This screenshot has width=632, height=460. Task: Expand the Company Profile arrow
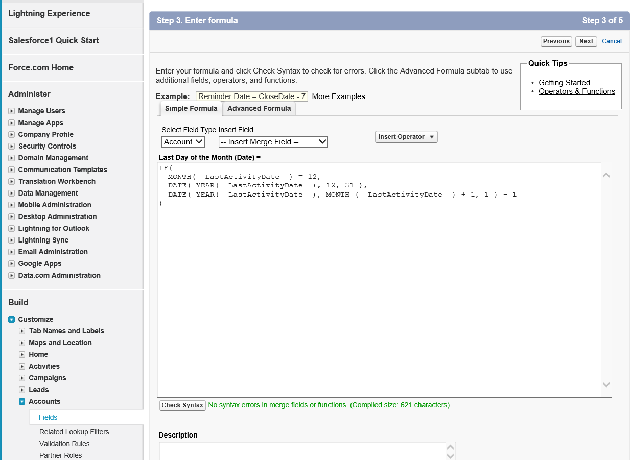coord(12,134)
